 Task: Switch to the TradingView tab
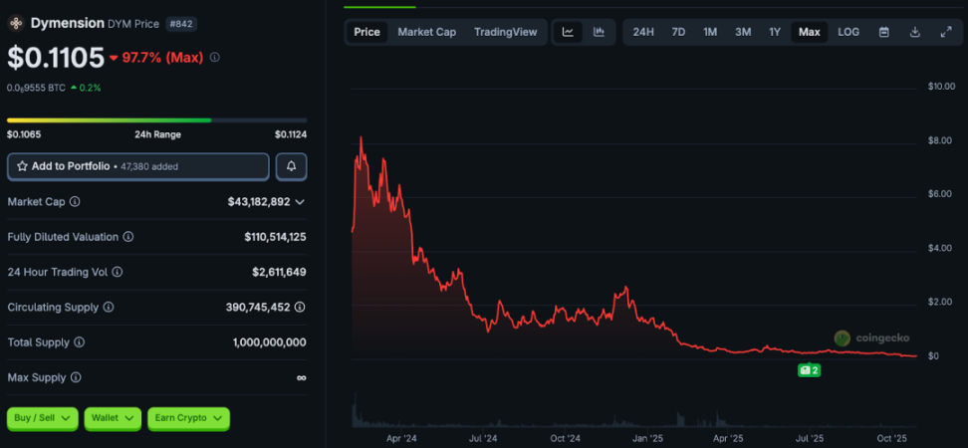(x=505, y=32)
